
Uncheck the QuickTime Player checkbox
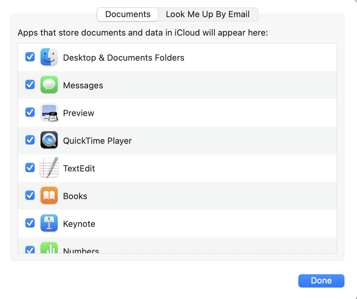(x=30, y=140)
